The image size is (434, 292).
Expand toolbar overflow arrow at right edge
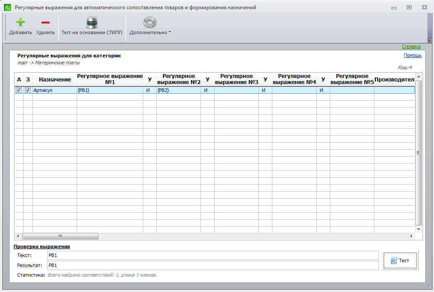click(430, 41)
